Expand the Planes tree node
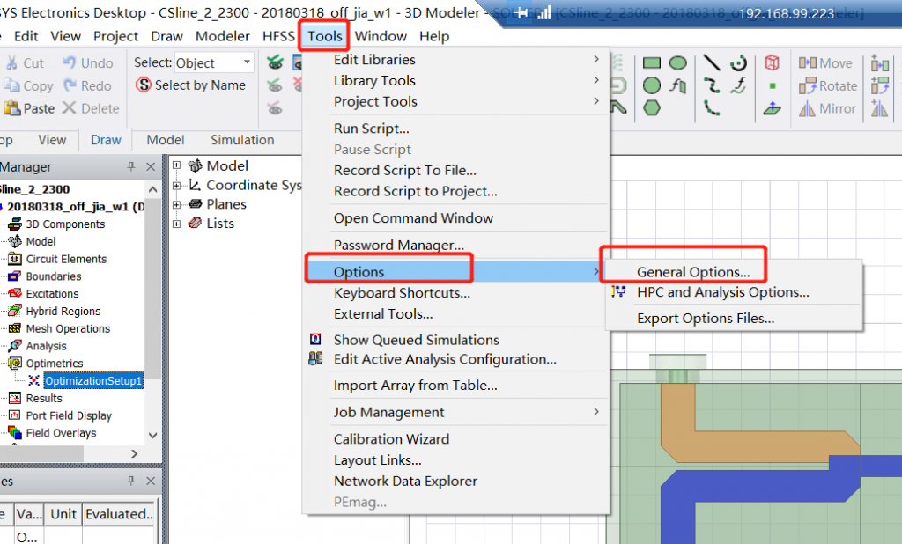Image resolution: width=902 pixels, height=544 pixels. (x=177, y=204)
